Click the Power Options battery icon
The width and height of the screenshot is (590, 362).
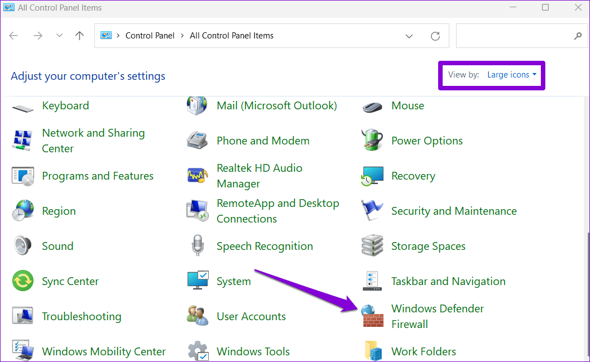pos(372,141)
